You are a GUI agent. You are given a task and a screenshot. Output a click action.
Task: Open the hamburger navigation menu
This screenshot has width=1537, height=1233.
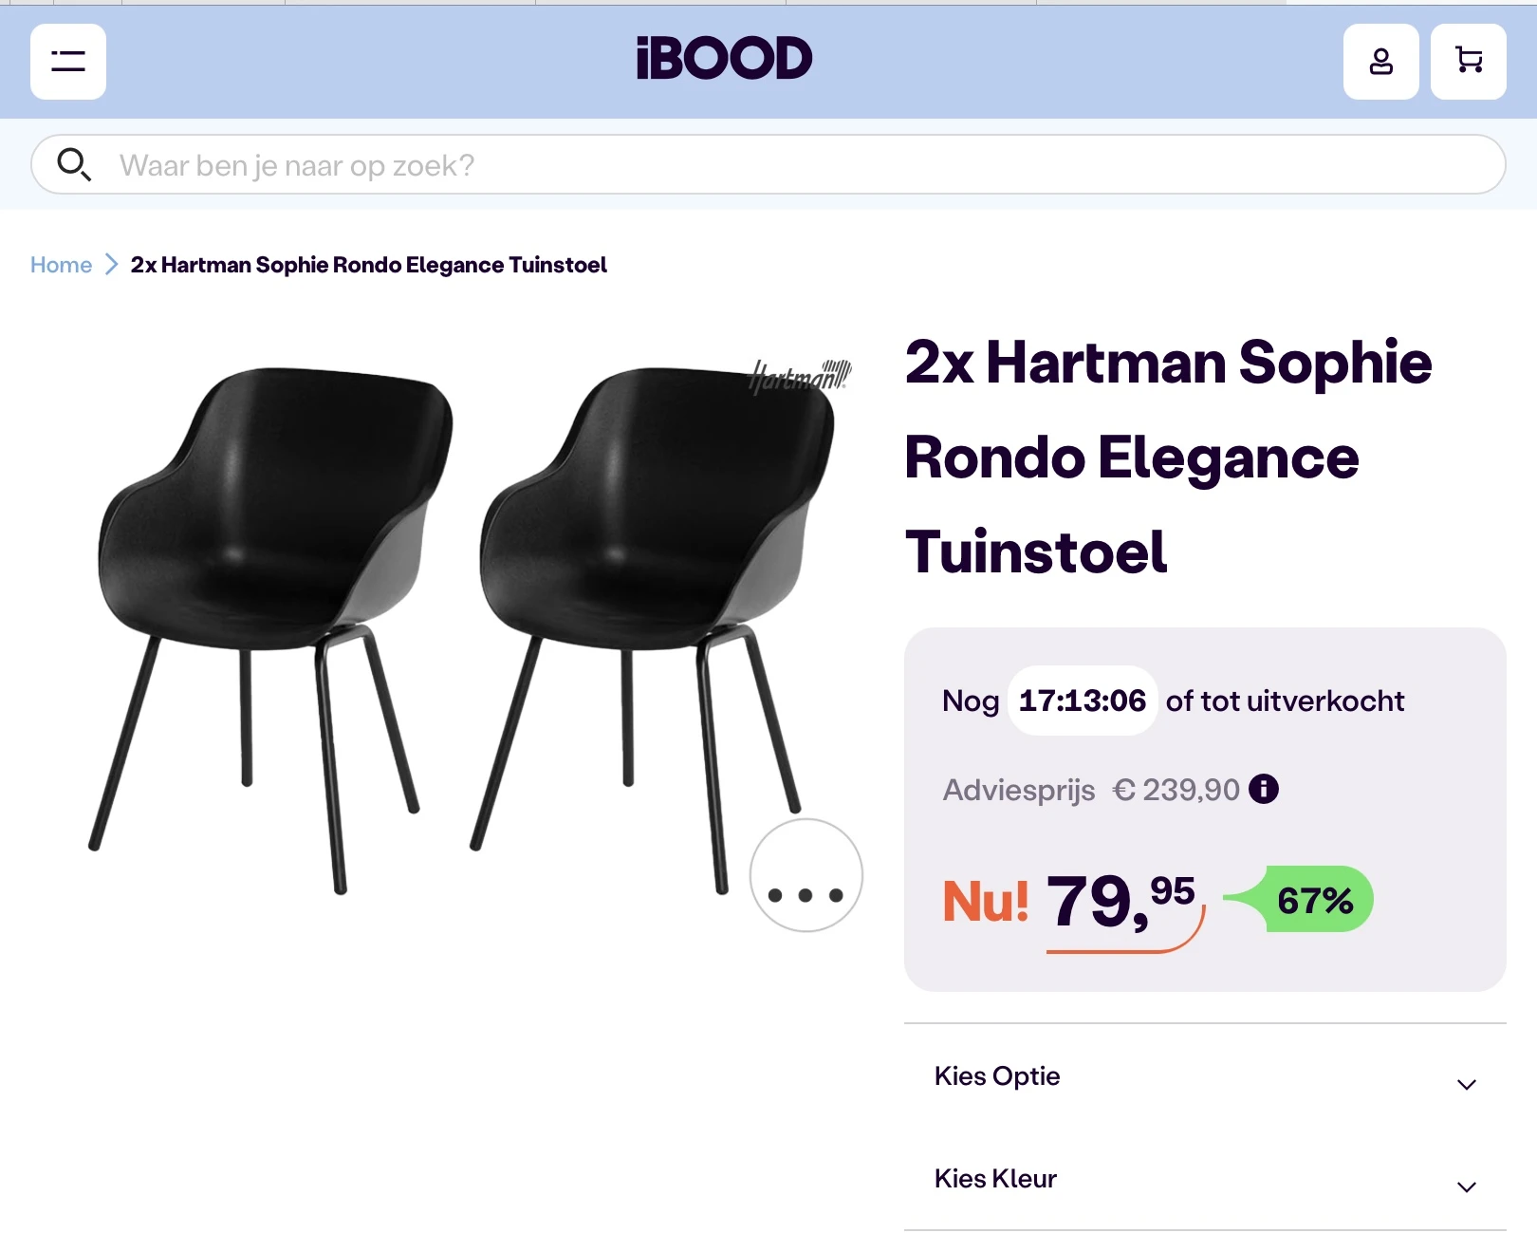pos(68,62)
